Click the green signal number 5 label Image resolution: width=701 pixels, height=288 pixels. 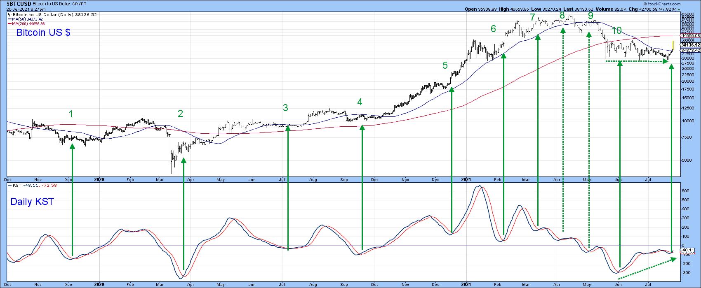point(445,65)
